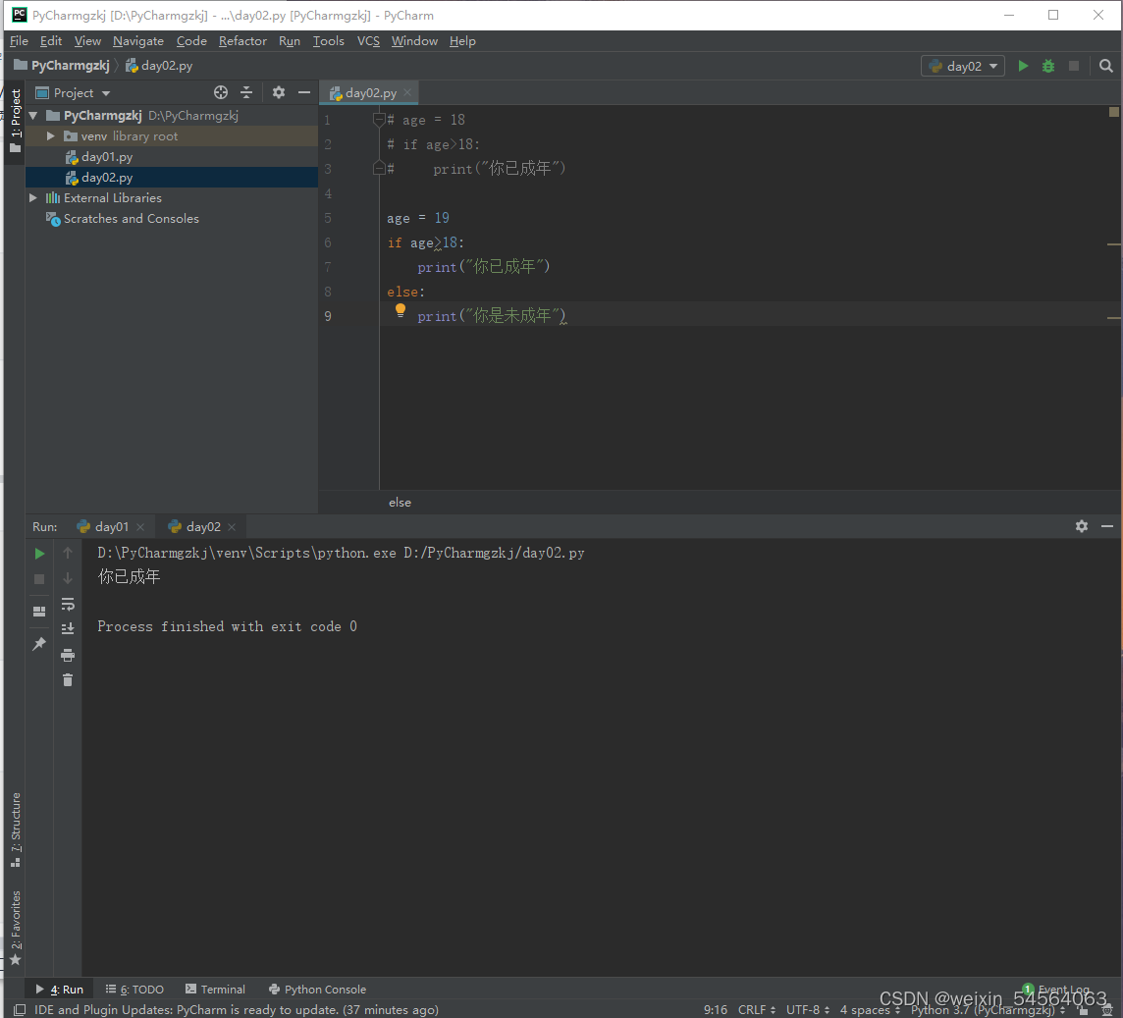Viewport: 1123px width, 1018px height.
Task: Open the Refactor menu
Action: point(242,41)
